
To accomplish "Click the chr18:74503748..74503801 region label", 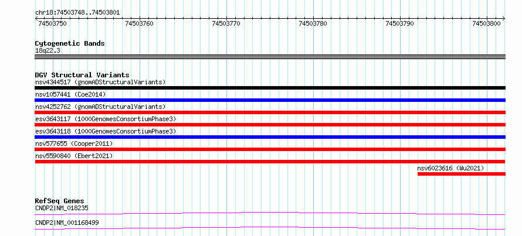I will tap(77, 13).
